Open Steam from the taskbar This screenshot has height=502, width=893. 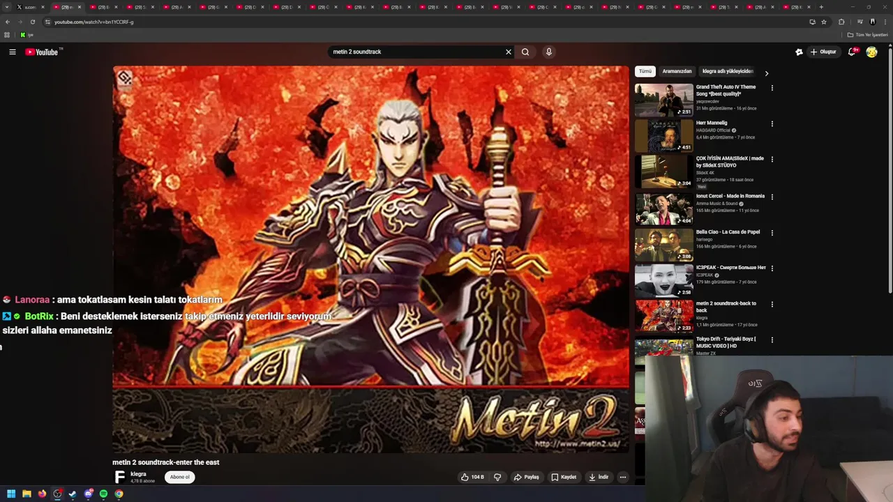(x=73, y=494)
